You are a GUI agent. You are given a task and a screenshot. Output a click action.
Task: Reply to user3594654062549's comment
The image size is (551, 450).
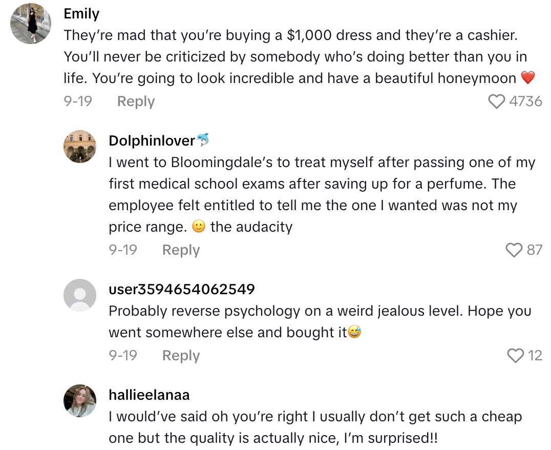coord(180,355)
